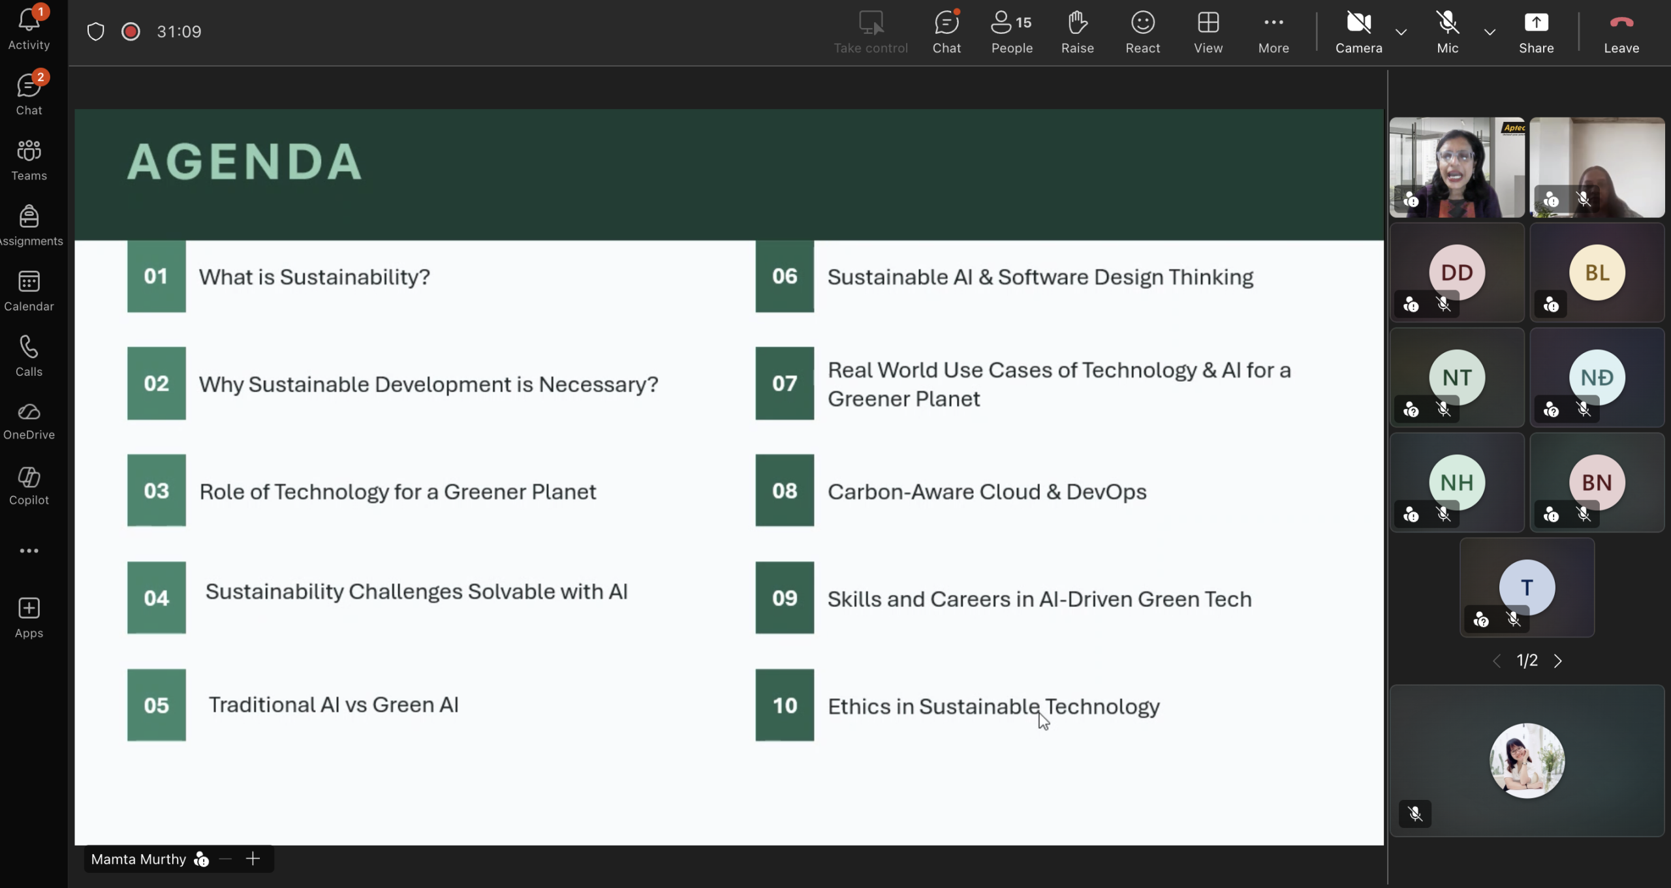Viewport: 1671px width, 888px height.
Task: Switch to the Teams section
Action: point(29,159)
